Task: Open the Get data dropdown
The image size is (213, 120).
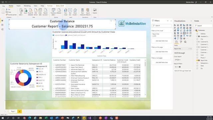Action: pos(21,12)
